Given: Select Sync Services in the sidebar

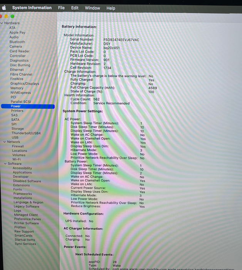Looking at the screenshot, I should pyautogui.click(x=25, y=244).
